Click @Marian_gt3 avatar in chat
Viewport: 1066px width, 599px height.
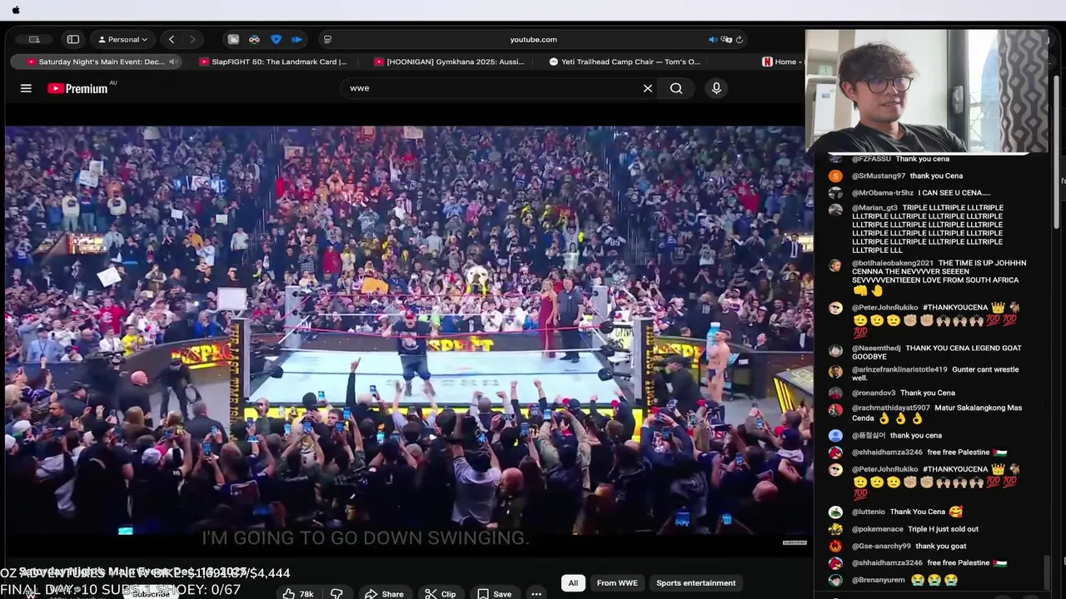(x=835, y=210)
